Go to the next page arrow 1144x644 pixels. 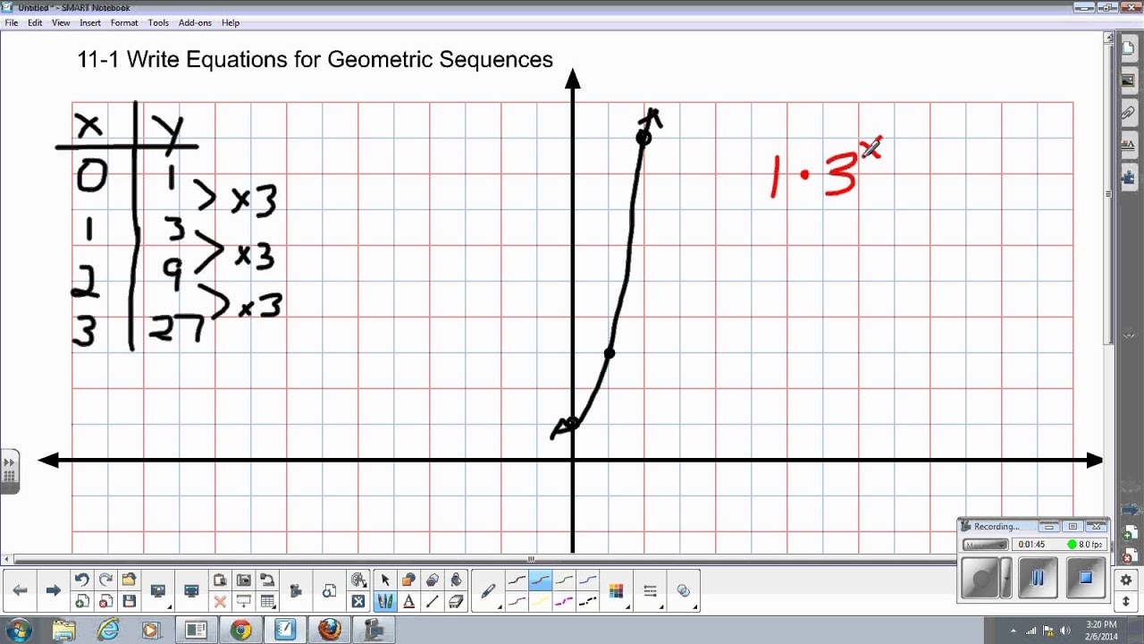53,590
